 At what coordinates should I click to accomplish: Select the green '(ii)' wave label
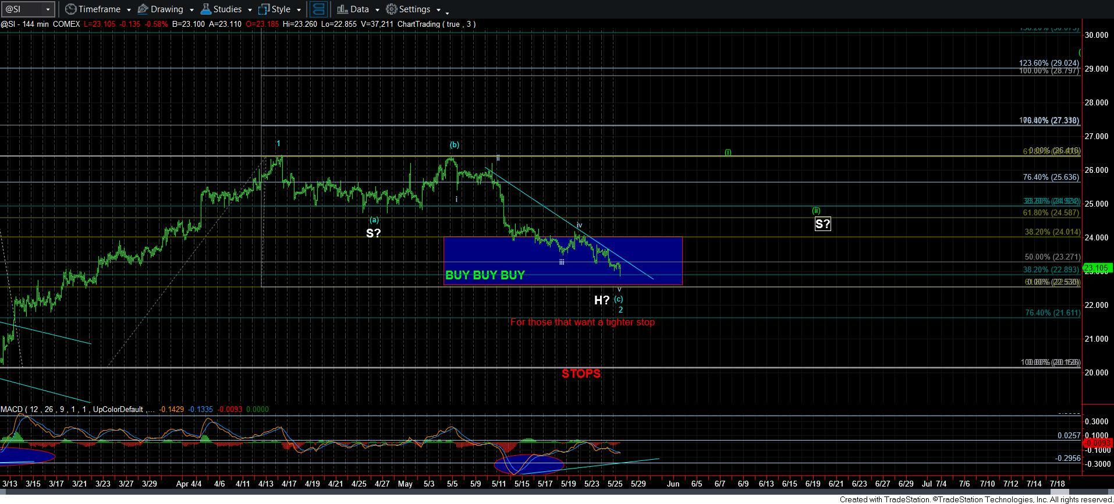point(816,210)
